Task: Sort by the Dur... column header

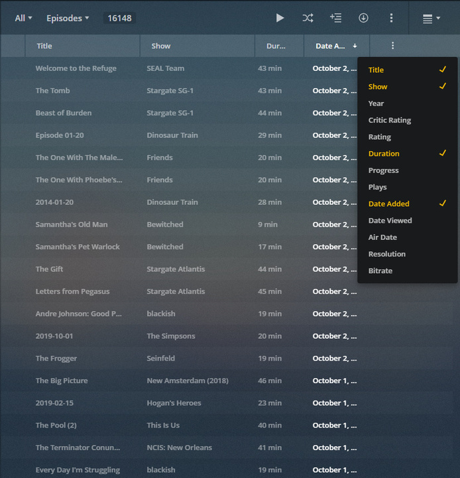Action: coord(279,46)
